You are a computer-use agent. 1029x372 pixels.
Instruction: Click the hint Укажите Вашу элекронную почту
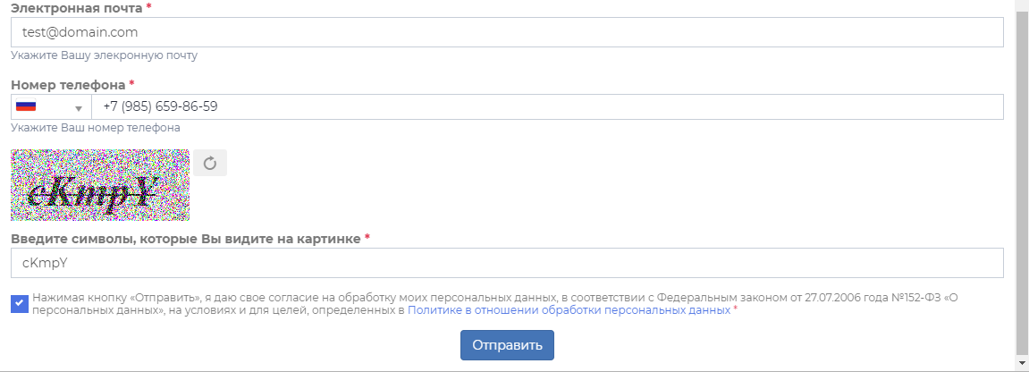tap(104, 55)
